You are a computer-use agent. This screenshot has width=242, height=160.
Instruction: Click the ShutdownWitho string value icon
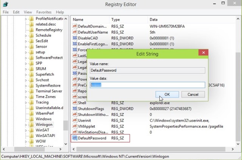coord(75,115)
